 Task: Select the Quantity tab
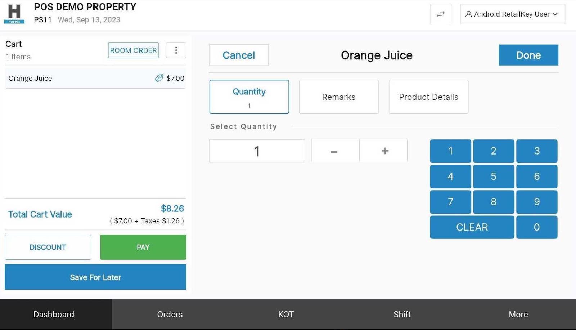coord(249,97)
